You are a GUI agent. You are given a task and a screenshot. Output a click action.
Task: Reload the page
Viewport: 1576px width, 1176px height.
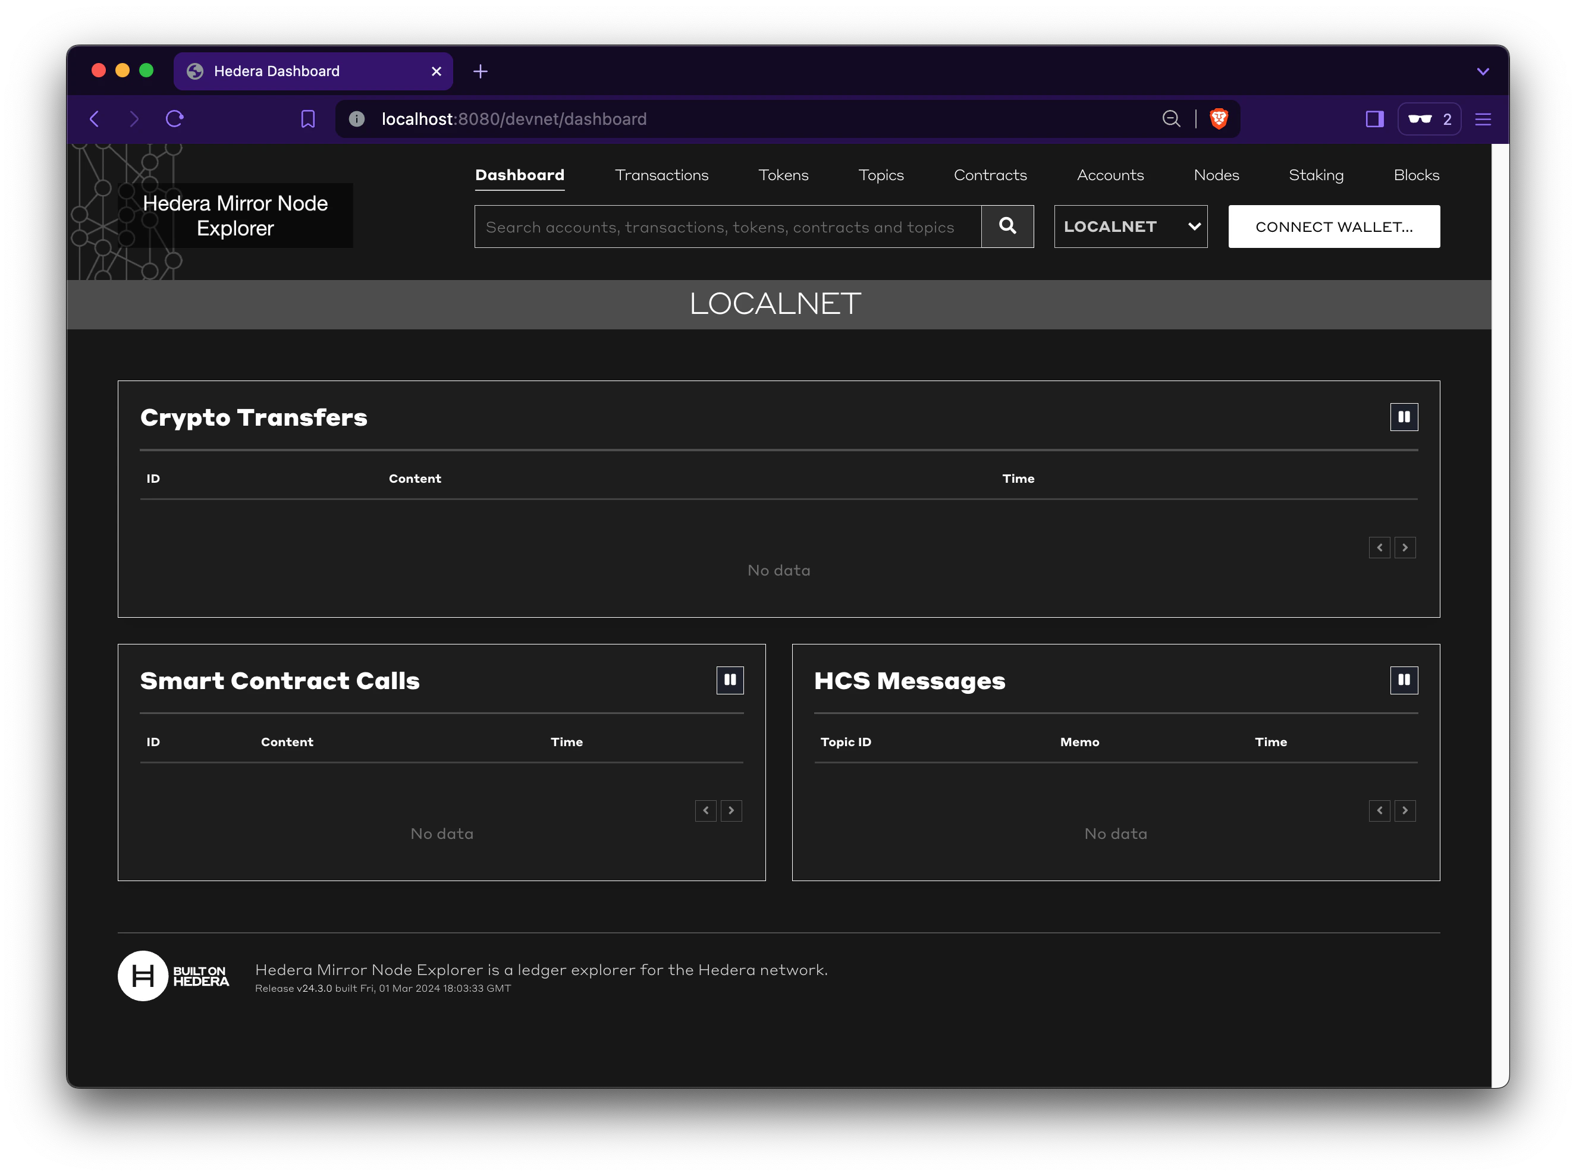coord(174,119)
